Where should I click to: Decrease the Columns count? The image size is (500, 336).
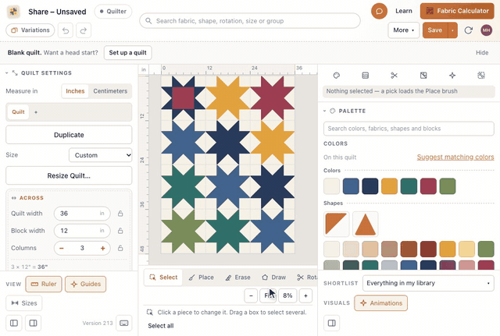(x=62, y=248)
